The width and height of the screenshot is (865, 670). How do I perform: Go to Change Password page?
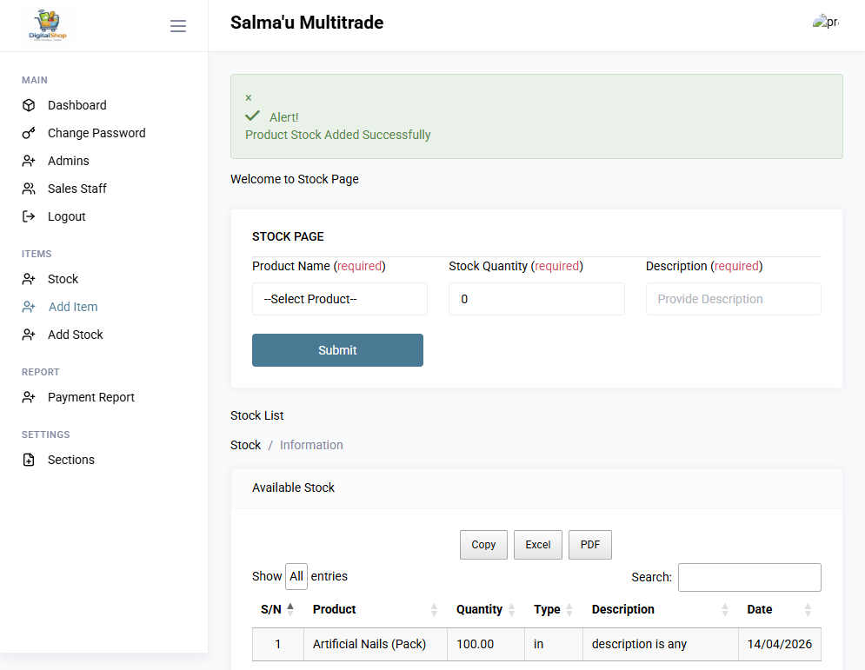click(x=96, y=133)
